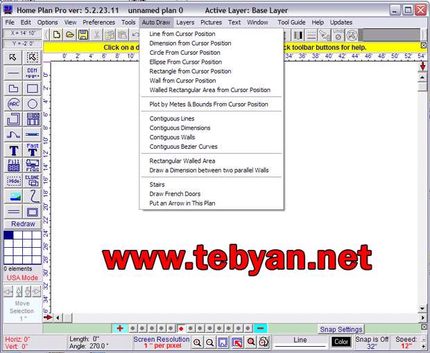The height and width of the screenshot is (353, 430).
Task: Click the X coordinate display field
Action: point(22,33)
